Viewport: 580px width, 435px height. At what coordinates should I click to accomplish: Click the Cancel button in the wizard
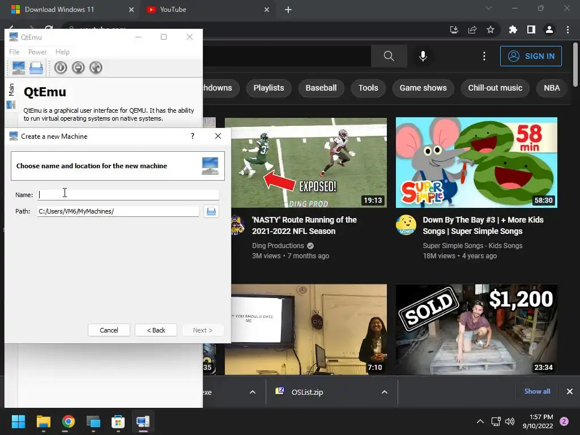coord(109,330)
